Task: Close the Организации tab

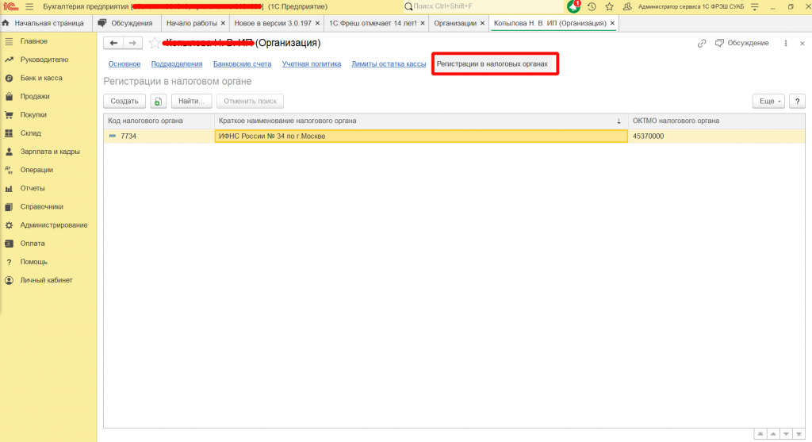Action: tap(482, 23)
